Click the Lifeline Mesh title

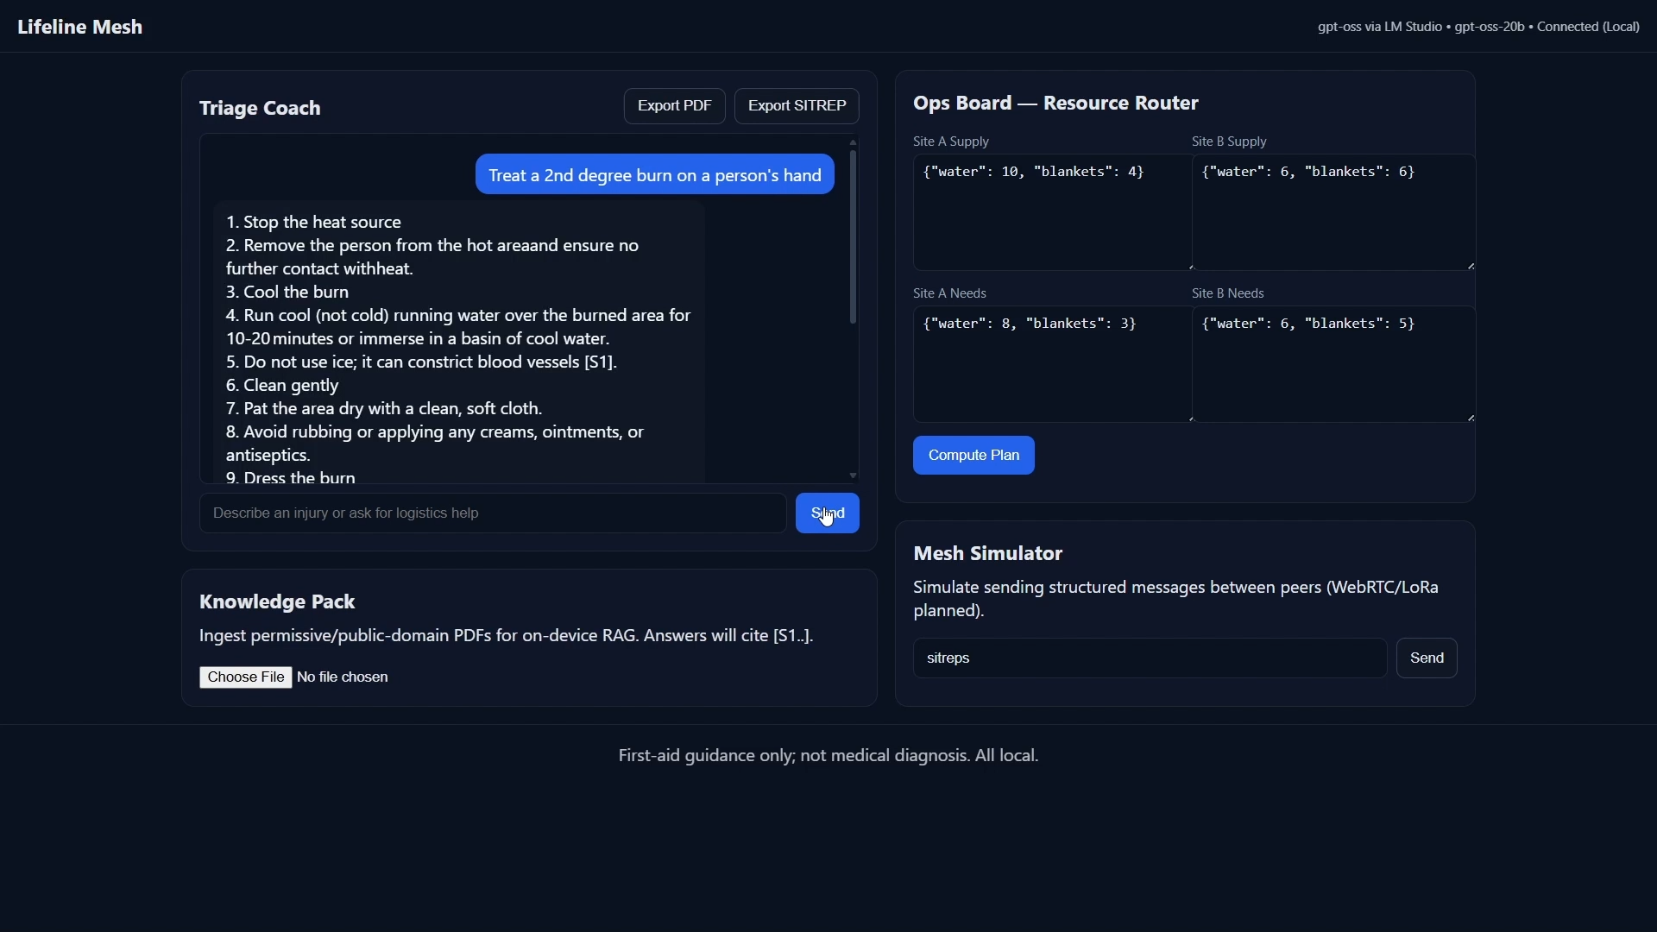pos(80,27)
